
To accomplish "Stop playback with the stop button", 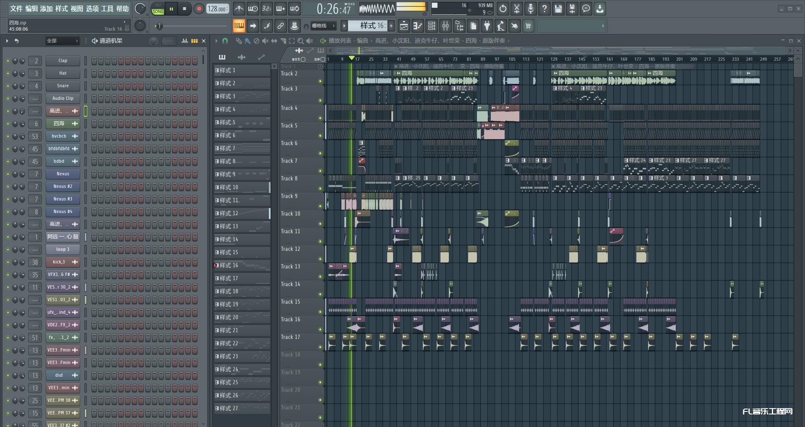I will click(185, 8).
